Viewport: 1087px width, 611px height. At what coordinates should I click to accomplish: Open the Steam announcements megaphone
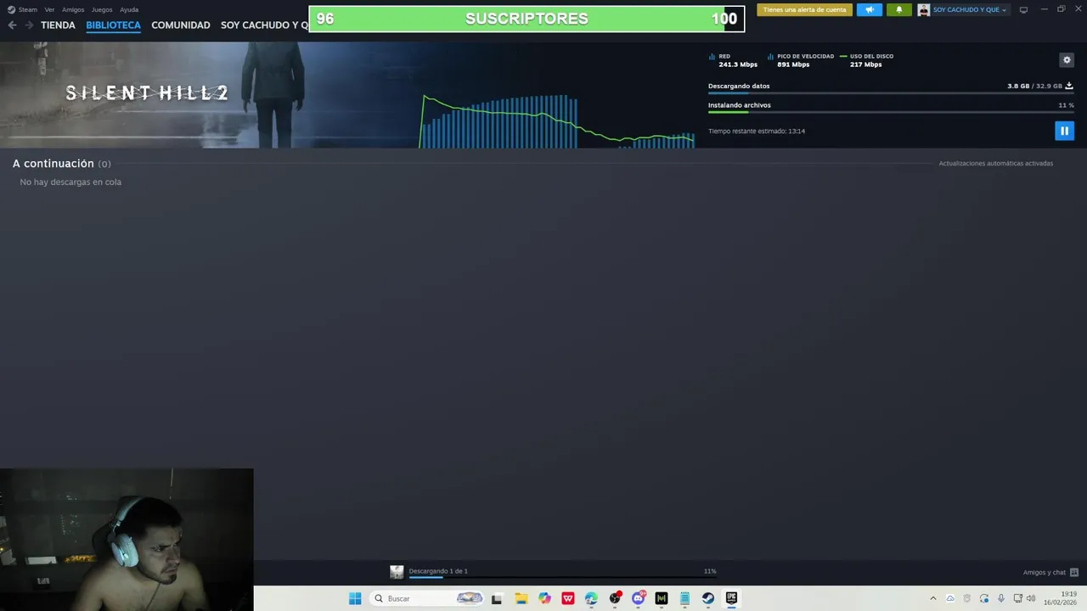click(x=870, y=10)
